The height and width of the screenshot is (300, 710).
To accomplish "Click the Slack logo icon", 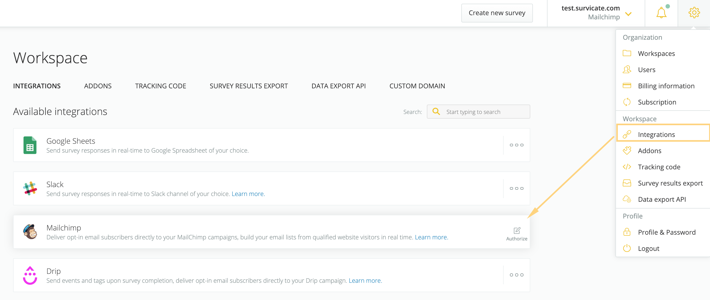I will (30, 188).
